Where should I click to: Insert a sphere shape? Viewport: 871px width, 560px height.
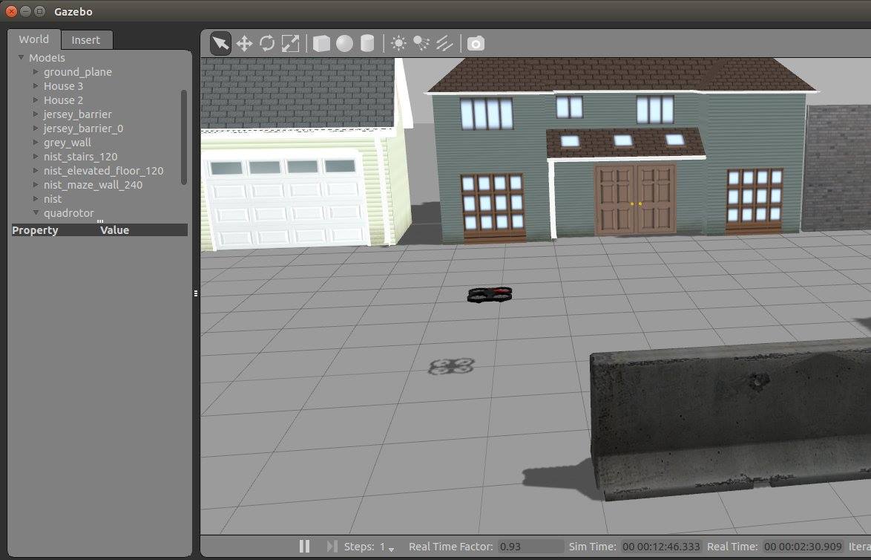[344, 44]
